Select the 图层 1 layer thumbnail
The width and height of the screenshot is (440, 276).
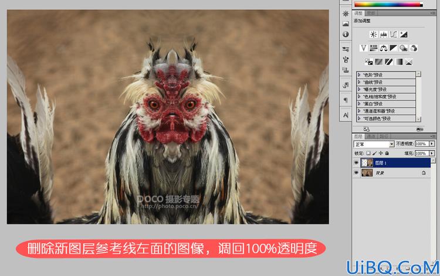coord(367,163)
